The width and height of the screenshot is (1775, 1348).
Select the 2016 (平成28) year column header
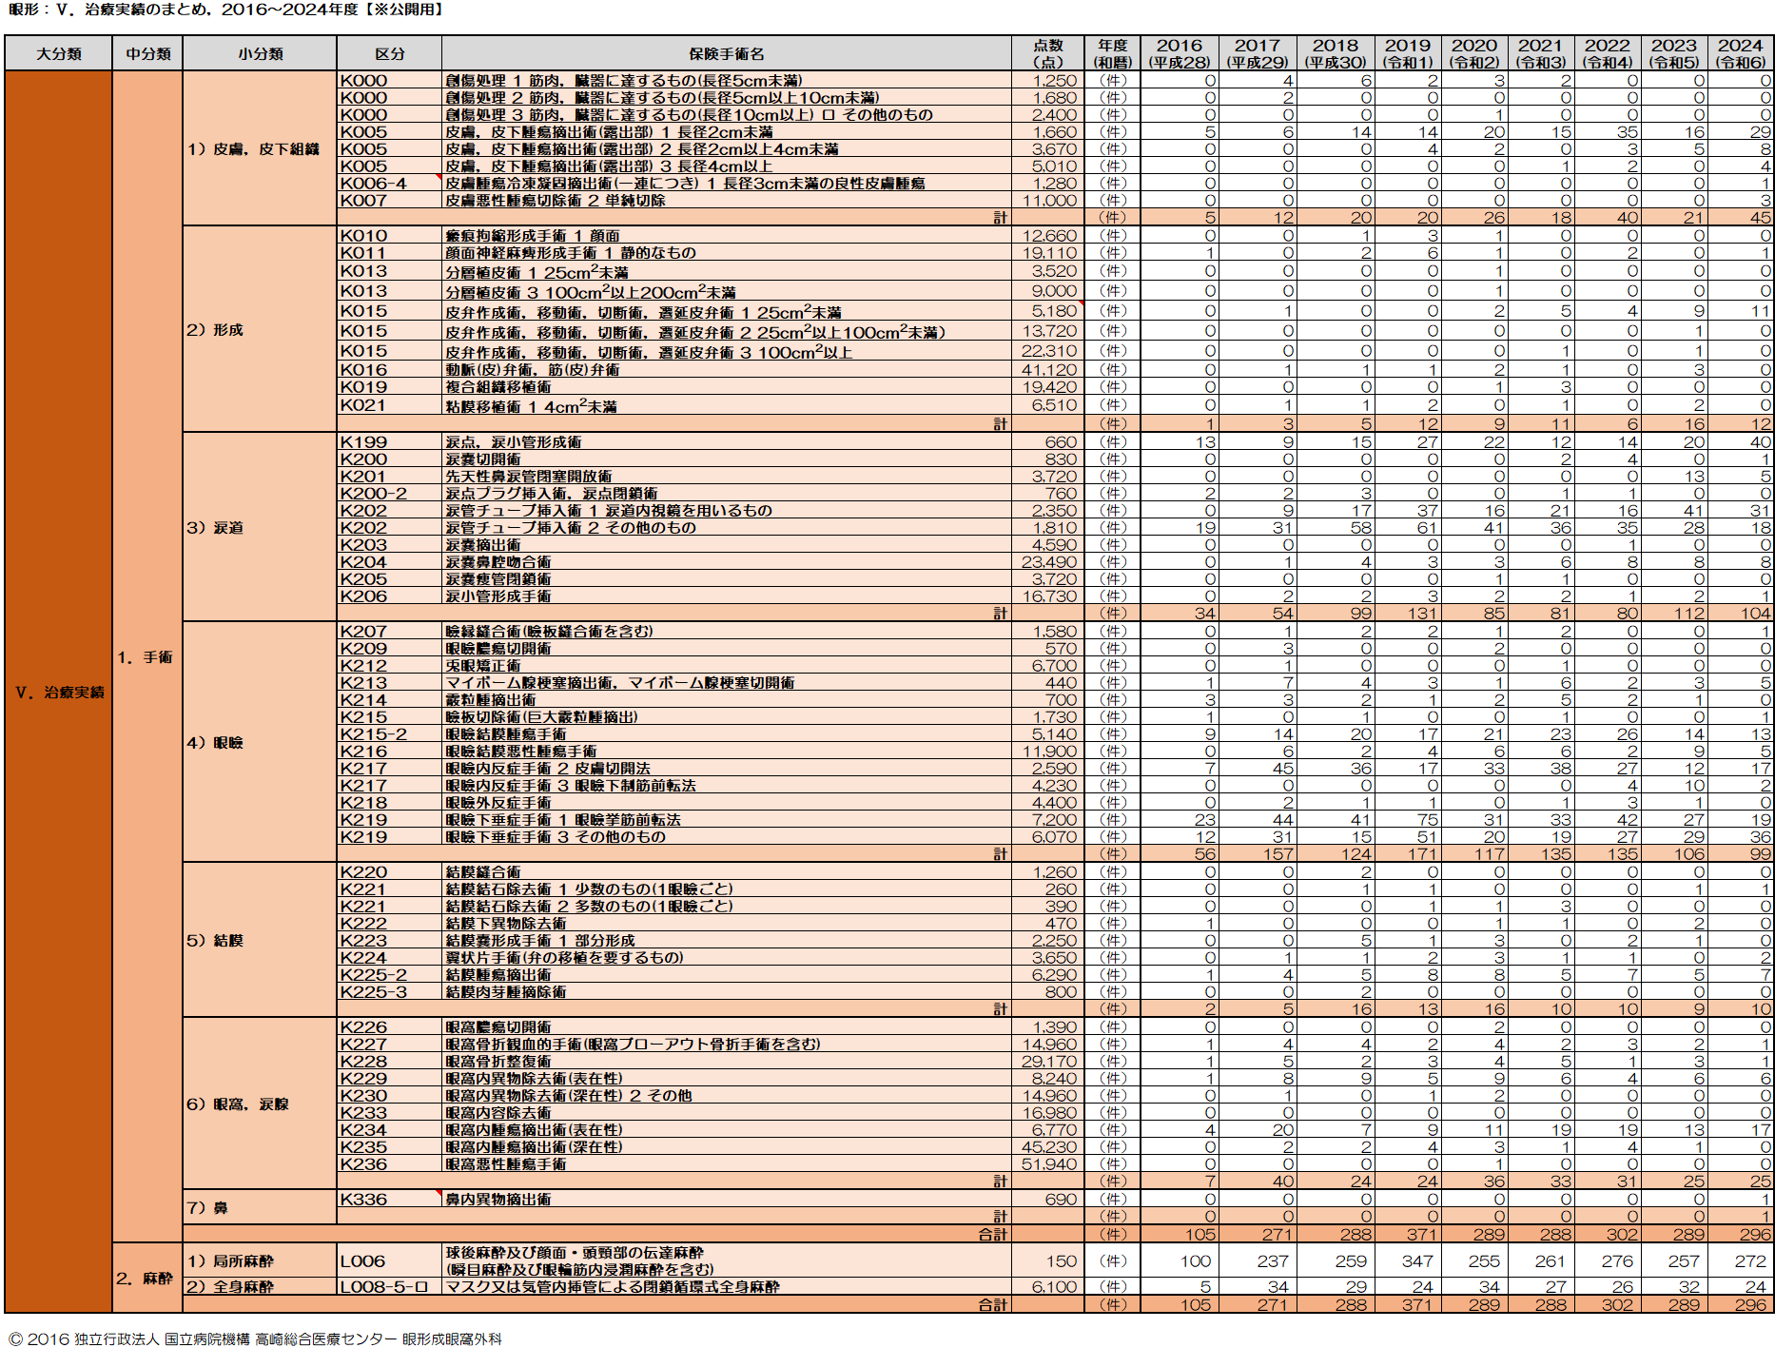[x=1179, y=53]
